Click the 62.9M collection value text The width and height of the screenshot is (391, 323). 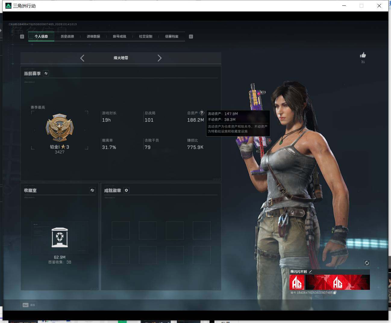click(x=60, y=257)
